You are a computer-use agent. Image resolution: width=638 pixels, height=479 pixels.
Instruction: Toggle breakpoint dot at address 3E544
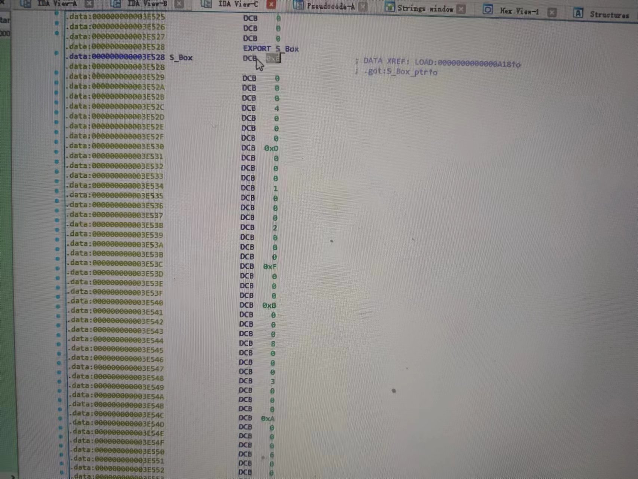click(x=59, y=335)
